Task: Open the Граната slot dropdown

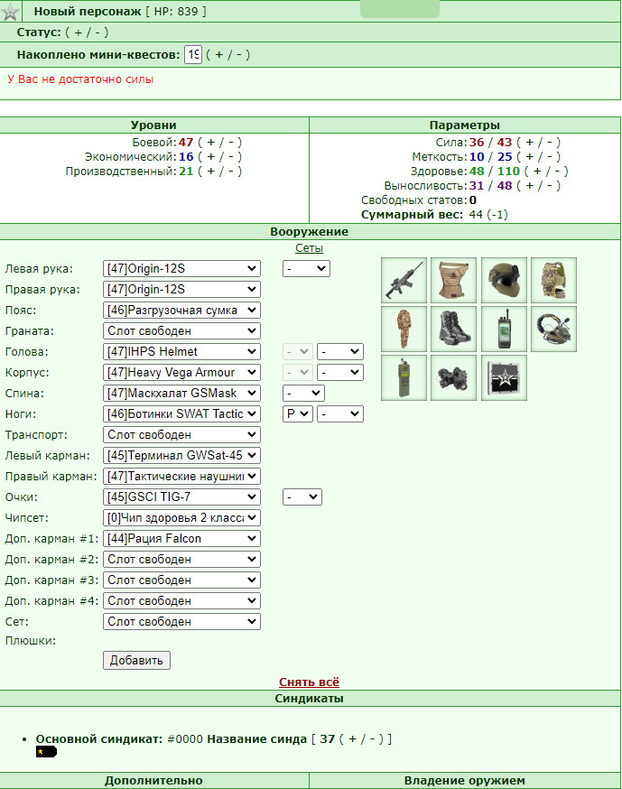Action: point(181,331)
